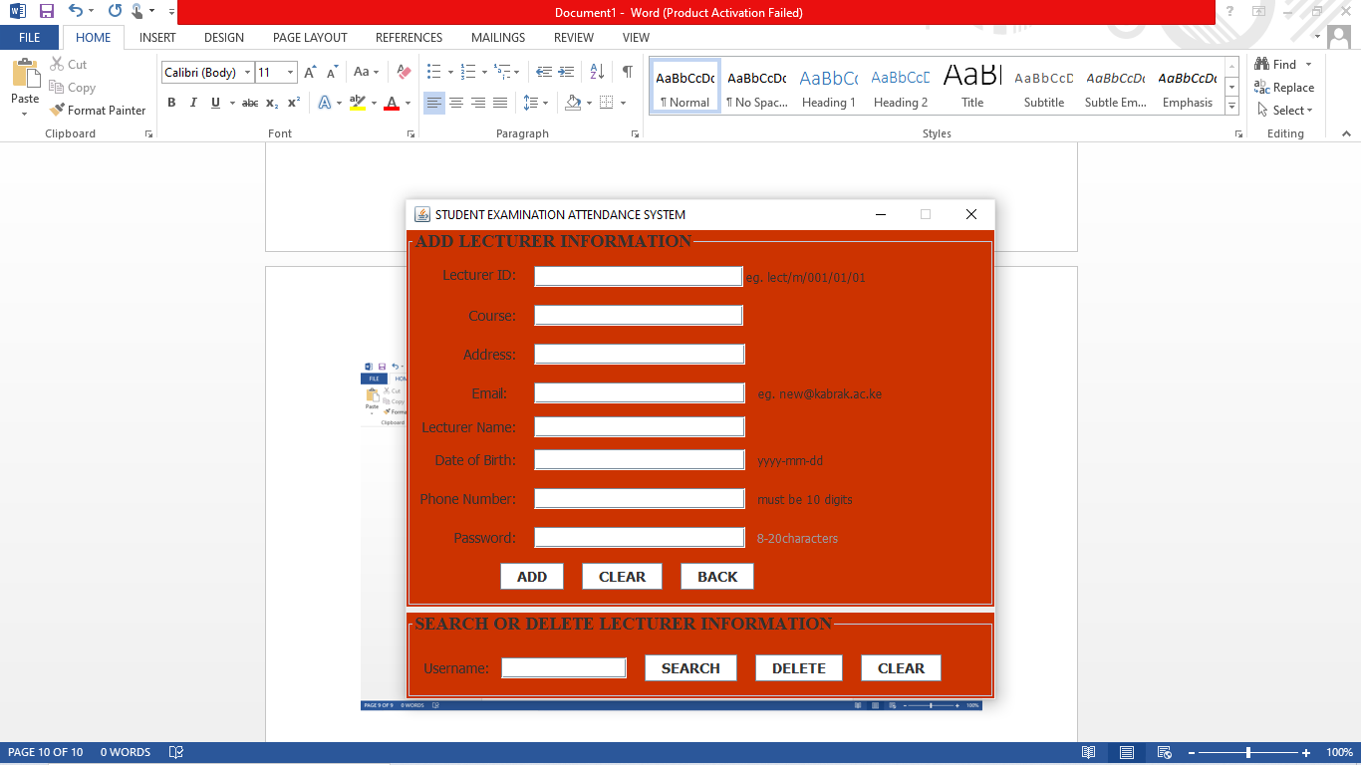This screenshot has height=765, width=1361.
Task: Apply italic formatting
Action: click(192, 103)
